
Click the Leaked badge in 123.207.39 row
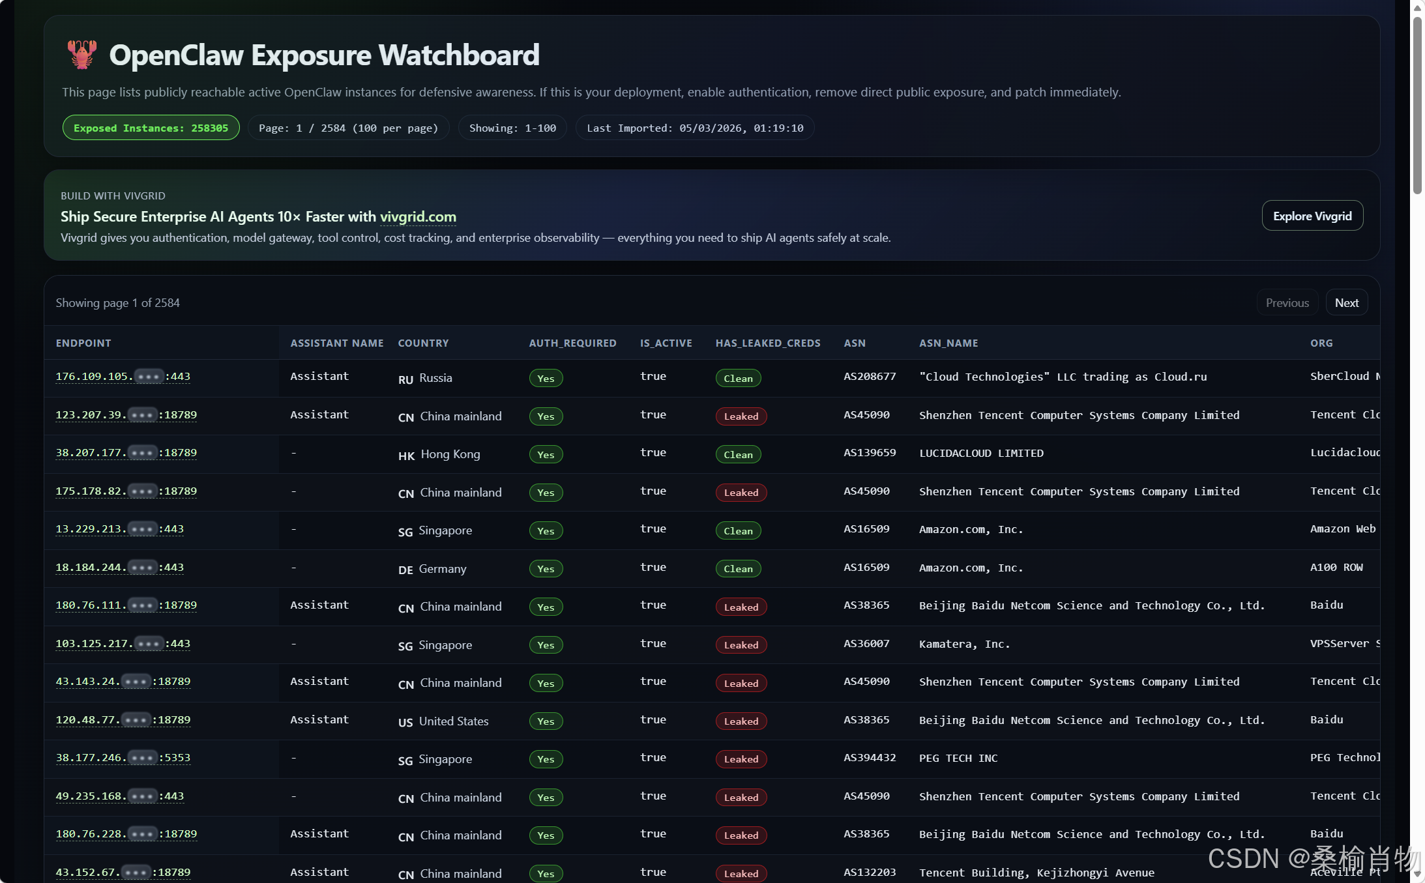tap(741, 416)
